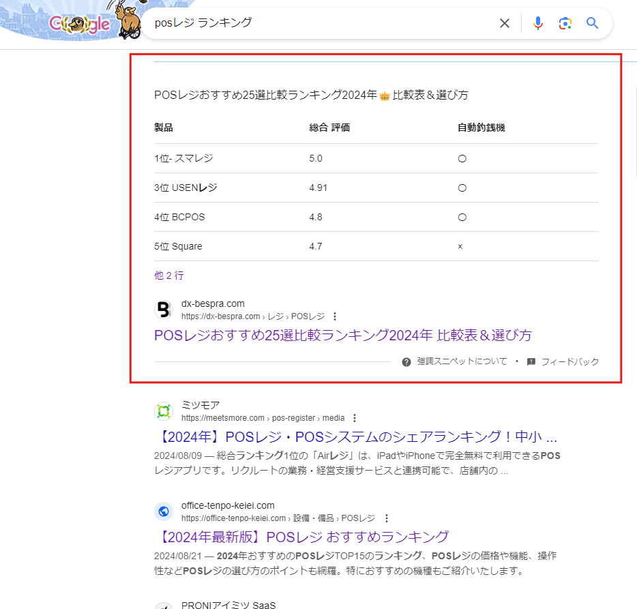Image resolution: width=637 pixels, height=609 pixels.
Task: Click the フィードバック feedback link
Action: (x=569, y=361)
